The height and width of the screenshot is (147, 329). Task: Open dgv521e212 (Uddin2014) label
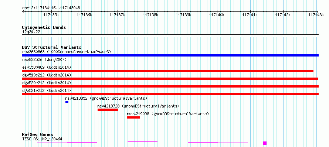click(47, 90)
